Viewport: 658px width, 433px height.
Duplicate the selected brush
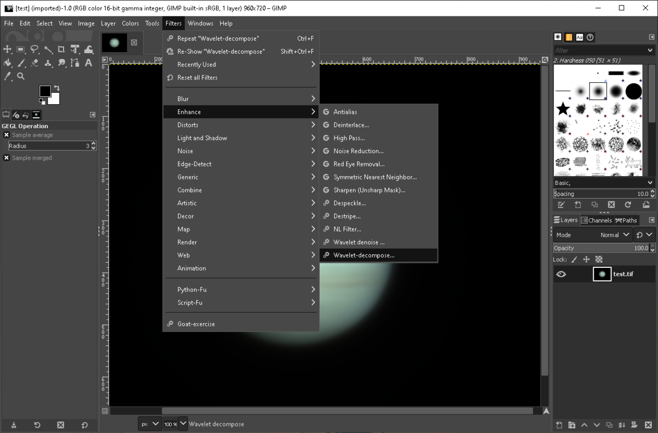[594, 205]
